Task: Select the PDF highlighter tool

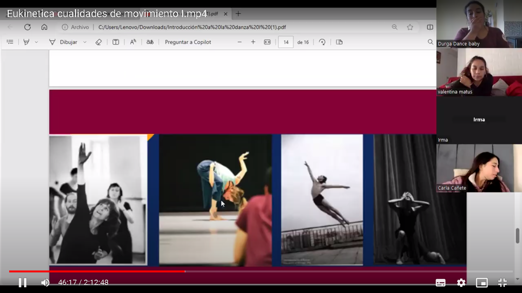Action: coord(26,42)
